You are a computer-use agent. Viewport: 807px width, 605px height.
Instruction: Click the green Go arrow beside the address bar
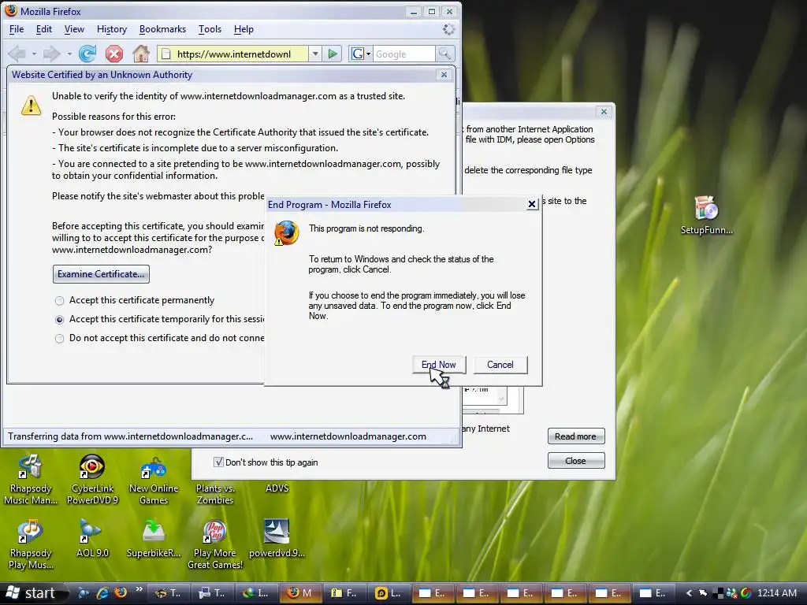pyautogui.click(x=333, y=54)
